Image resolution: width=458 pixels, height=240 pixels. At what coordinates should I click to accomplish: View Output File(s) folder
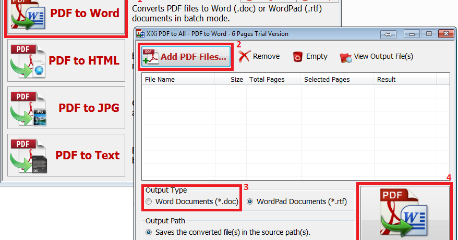point(377,56)
